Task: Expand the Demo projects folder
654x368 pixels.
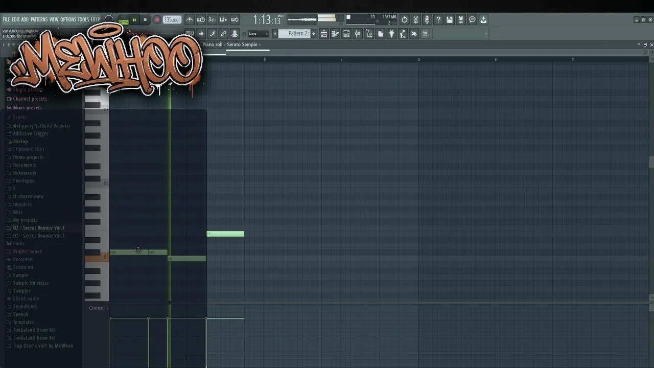Action: 28,157
